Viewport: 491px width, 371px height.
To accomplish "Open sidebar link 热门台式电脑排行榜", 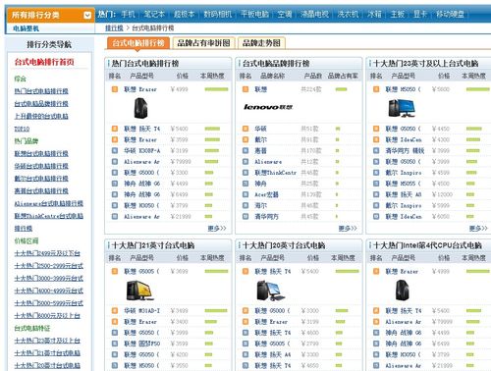I will [x=41, y=91].
